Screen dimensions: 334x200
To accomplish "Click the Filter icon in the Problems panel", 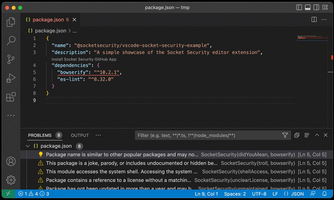I will click(285, 135).
